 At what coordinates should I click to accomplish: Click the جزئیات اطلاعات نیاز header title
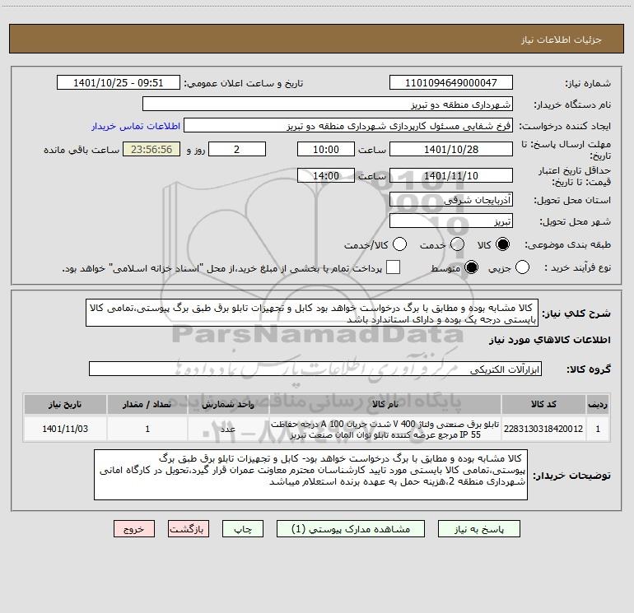point(562,39)
